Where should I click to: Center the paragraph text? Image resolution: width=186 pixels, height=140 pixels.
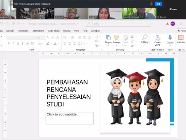point(70,43)
